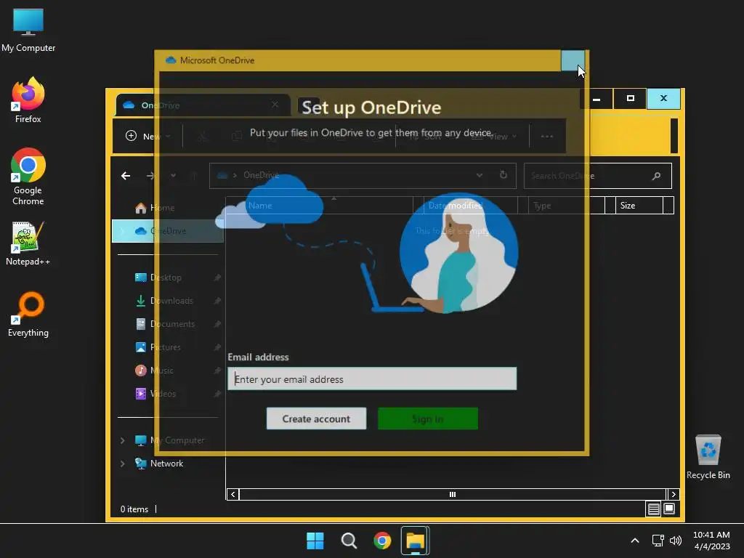
Task: Open My Computer desktop icon
Action: pos(28,31)
